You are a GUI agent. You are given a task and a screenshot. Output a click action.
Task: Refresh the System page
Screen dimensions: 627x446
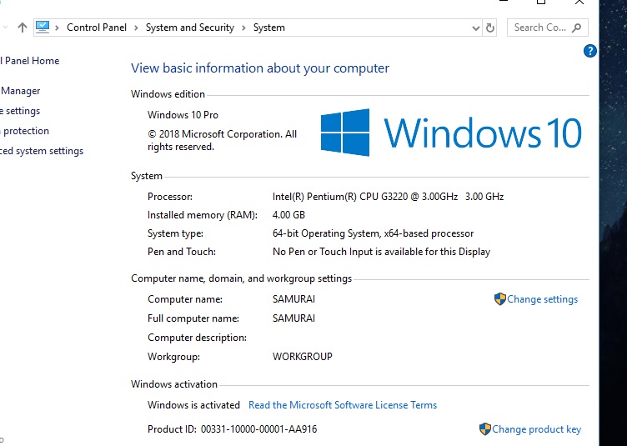(x=490, y=28)
